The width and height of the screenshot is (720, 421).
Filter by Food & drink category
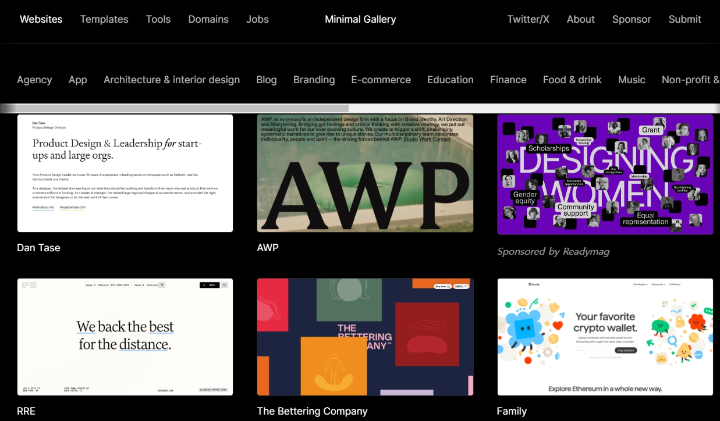click(x=572, y=80)
